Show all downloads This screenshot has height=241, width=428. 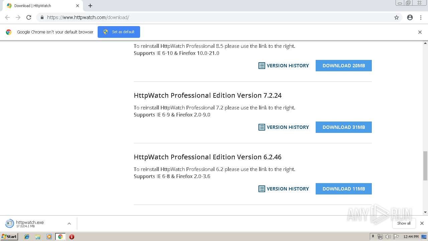(x=404, y=223)
